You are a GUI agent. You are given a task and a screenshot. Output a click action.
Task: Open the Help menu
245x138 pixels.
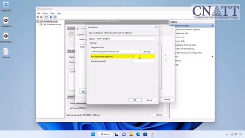tap(59, 13)
